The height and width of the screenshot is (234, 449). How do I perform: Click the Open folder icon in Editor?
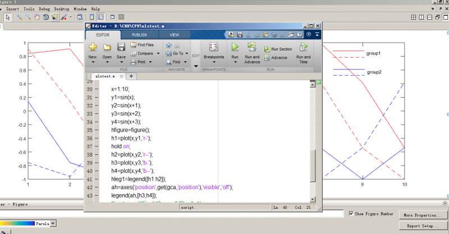(x=107, y=47)
